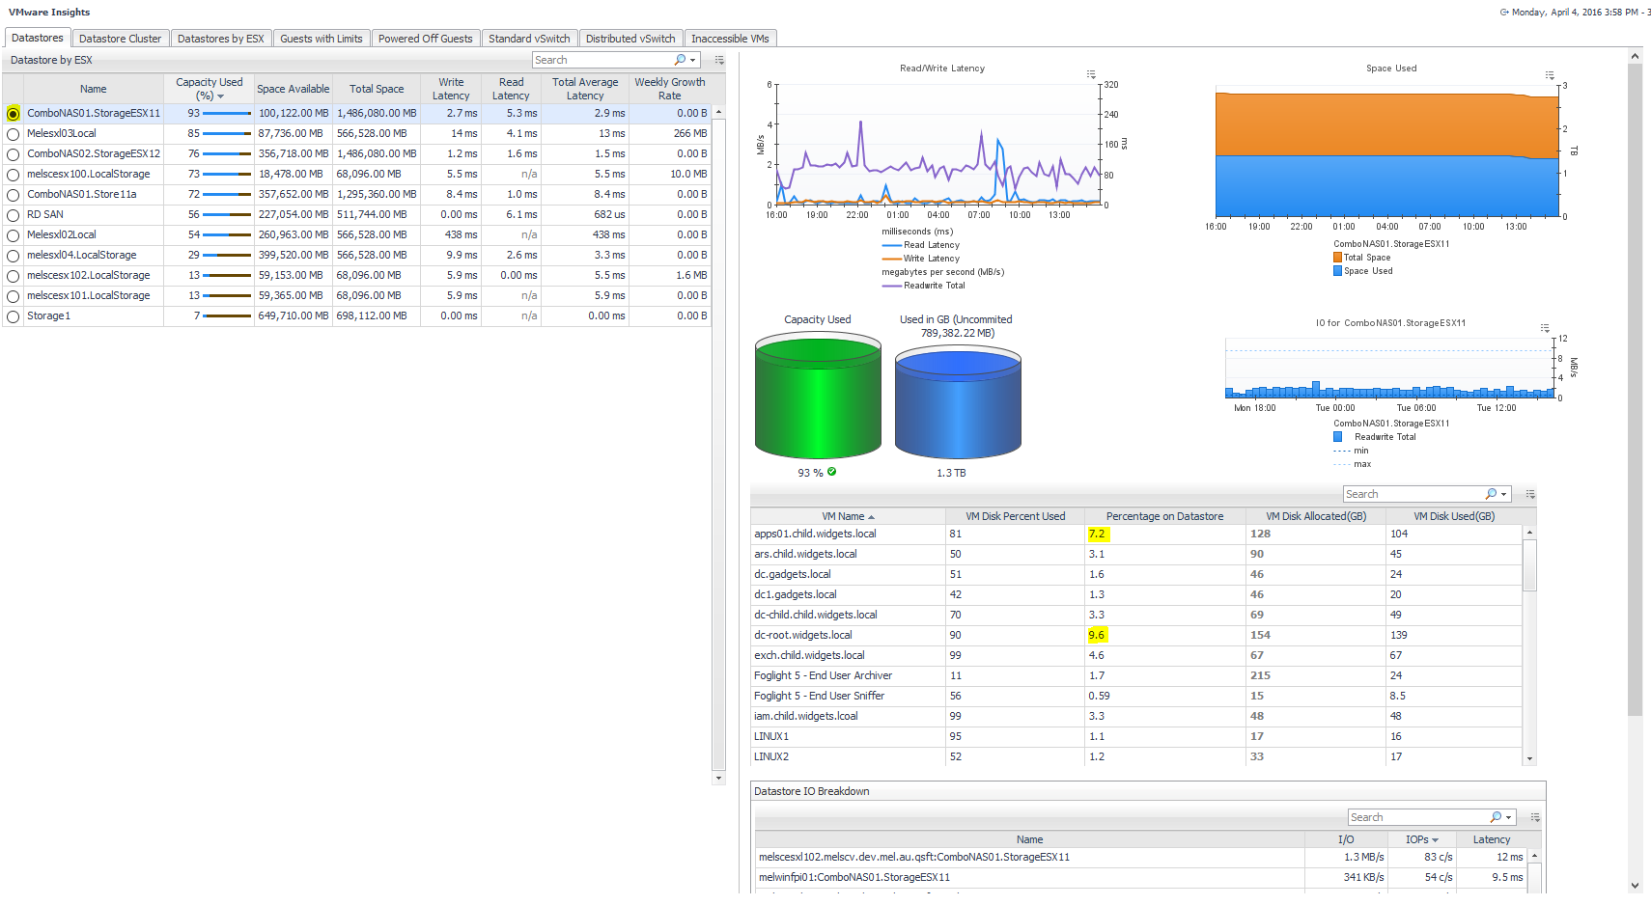The height and width of the screenshot is (905, 1651).
Task: Select Melesxl03Local datastore radio button
Action: tap(13, 134)
